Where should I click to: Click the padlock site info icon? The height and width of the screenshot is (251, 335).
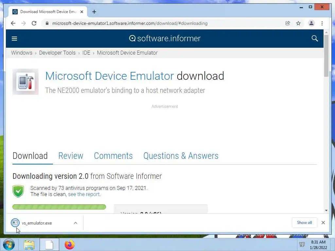coord(47,23)
